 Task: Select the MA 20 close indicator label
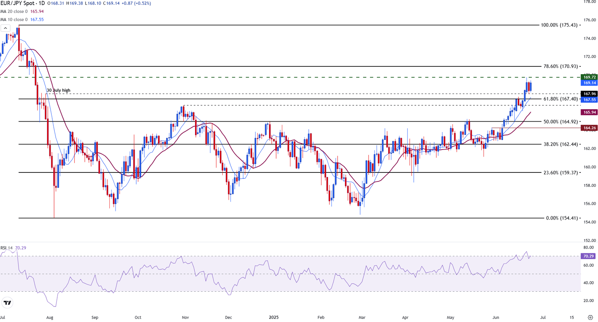(14, 12)
